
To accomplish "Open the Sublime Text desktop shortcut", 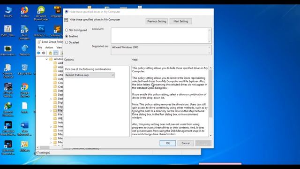I will point(57,31).
